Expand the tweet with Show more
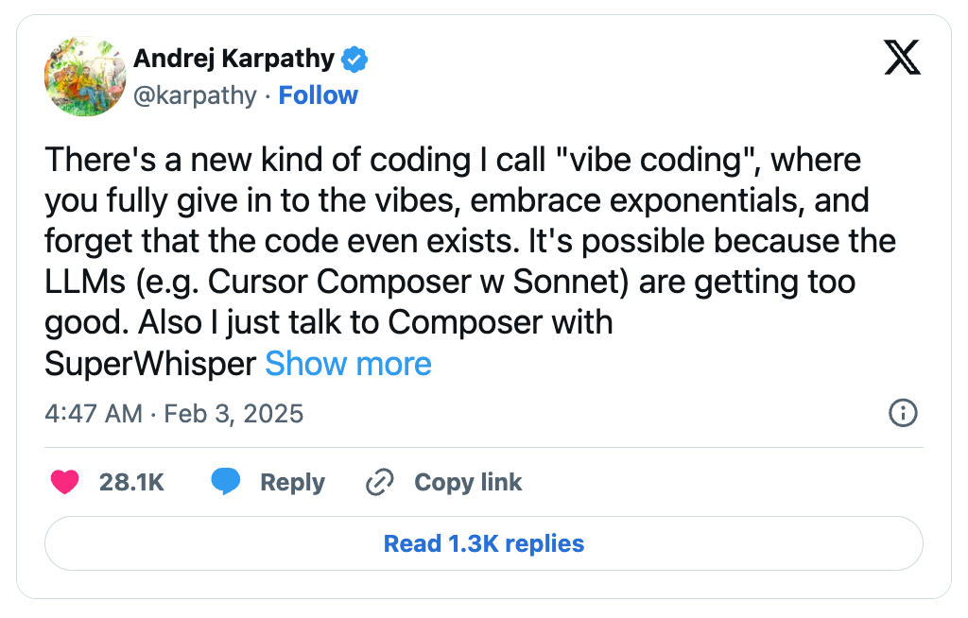968x618 pixels. click(348, 364)
